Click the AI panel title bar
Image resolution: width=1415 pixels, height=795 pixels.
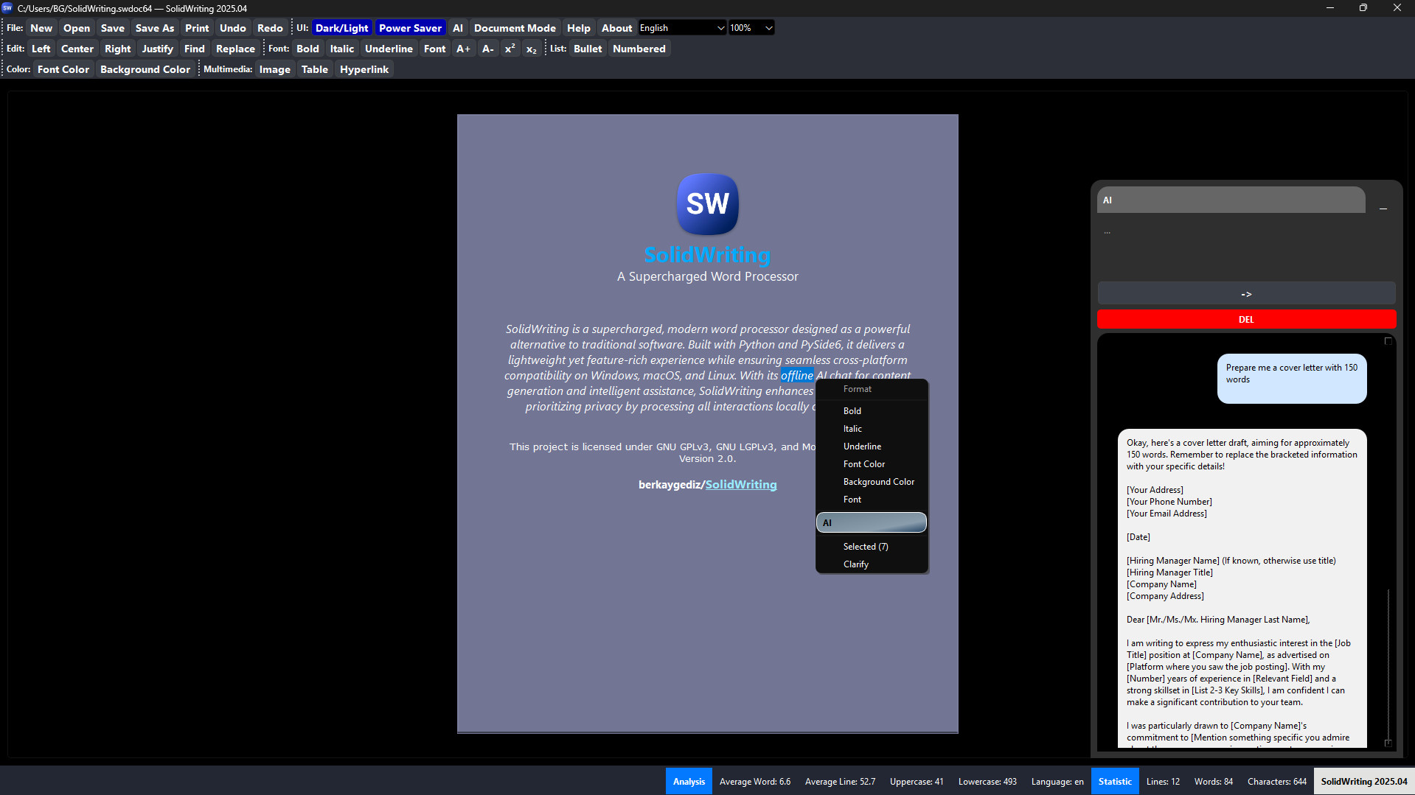[1231, 200]
